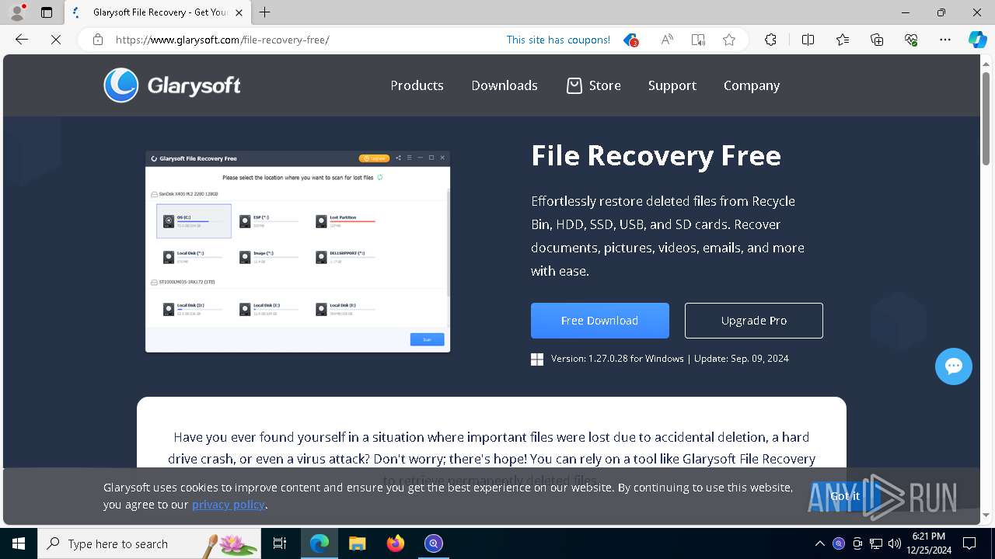
Task: Open the Windows Start menu
Action: tap(19, 543)
